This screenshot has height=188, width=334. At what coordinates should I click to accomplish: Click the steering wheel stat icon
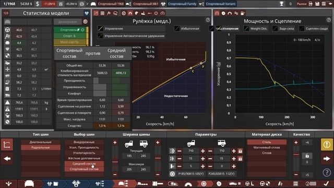click(7, 30)
